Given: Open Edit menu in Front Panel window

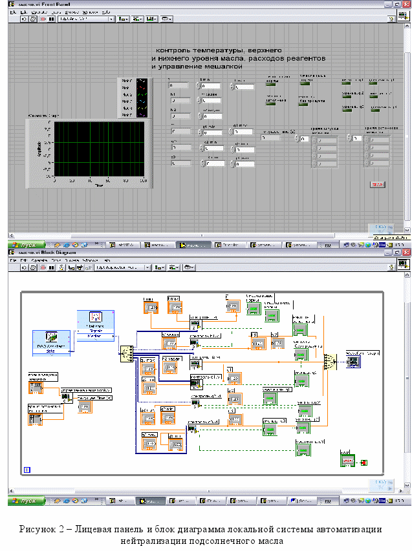Looking at the screenshot, I should pyautogui.click(x=23, y=12).
